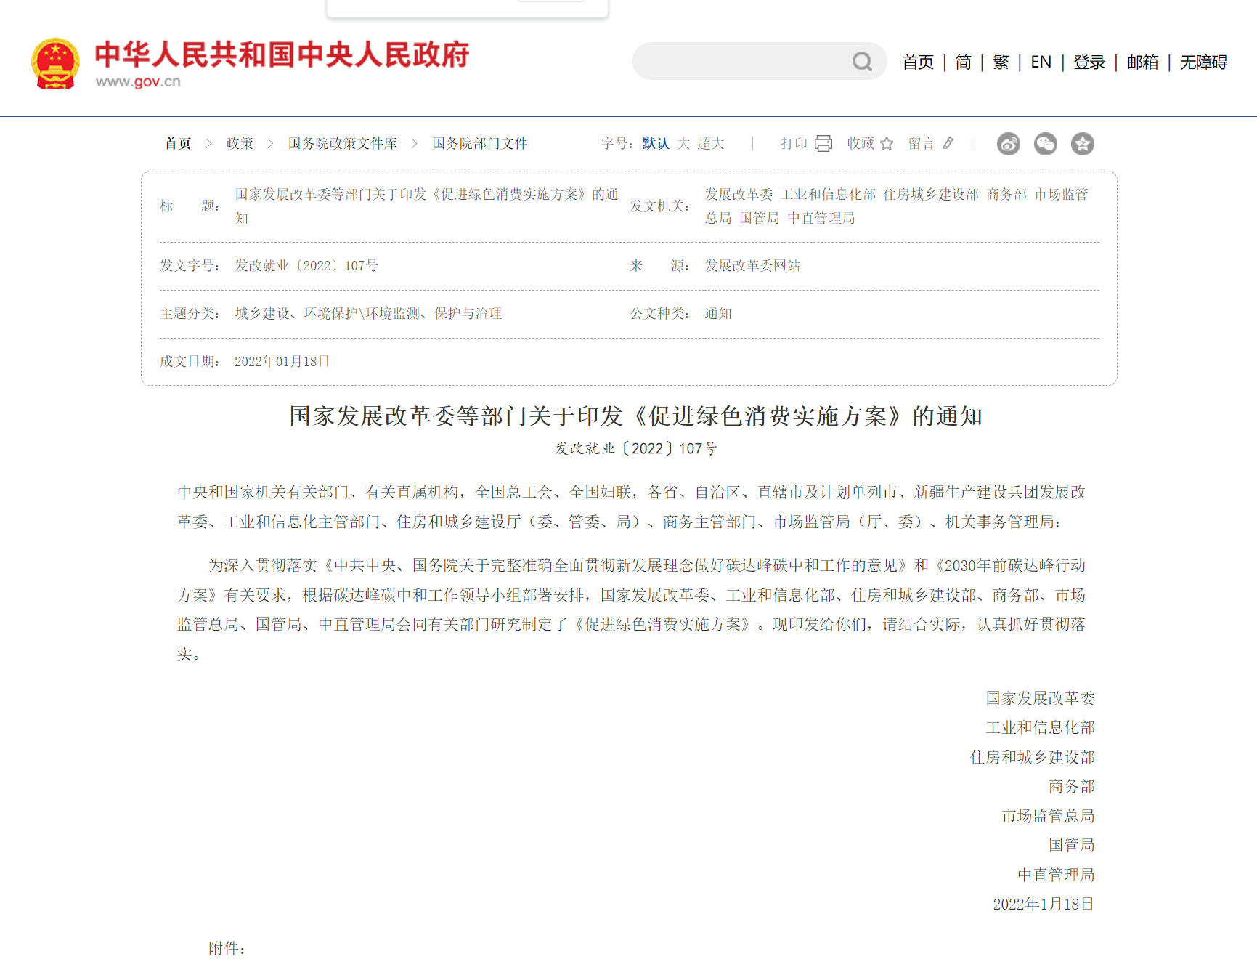This screenshot has height=959, width=1257.
Task: Click the rightmost circular share icon
Action: pos(1083,143)
